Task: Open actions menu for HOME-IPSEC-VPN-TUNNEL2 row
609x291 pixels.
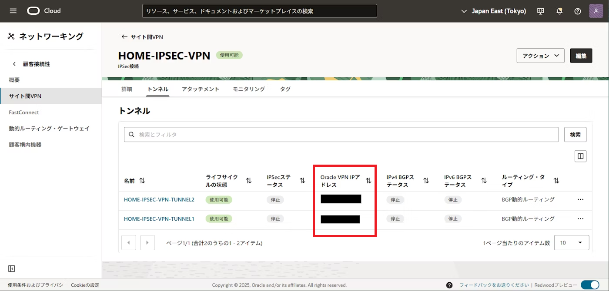Action: pos(580,199)
